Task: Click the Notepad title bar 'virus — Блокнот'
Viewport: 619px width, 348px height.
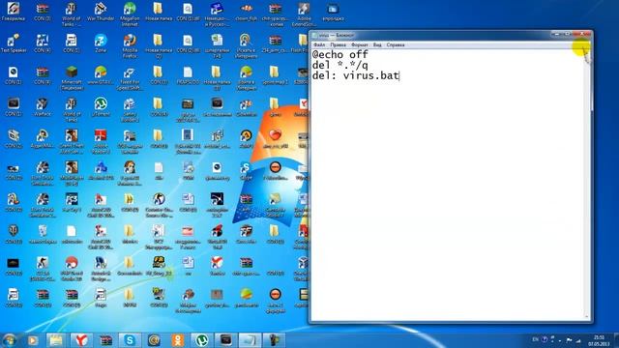Action: [x=336, y=35]
